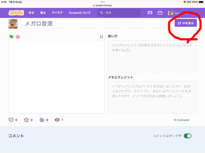Favorite the project with star icon
Image resolution: width=205 pixels, height=153 pixels.
(x=26, y=120)
